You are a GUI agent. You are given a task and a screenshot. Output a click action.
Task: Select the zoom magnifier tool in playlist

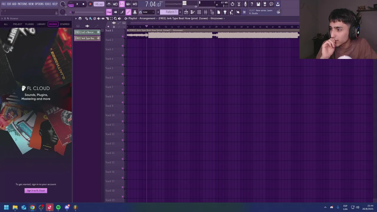pyautogui.click(x=115, y=18)
